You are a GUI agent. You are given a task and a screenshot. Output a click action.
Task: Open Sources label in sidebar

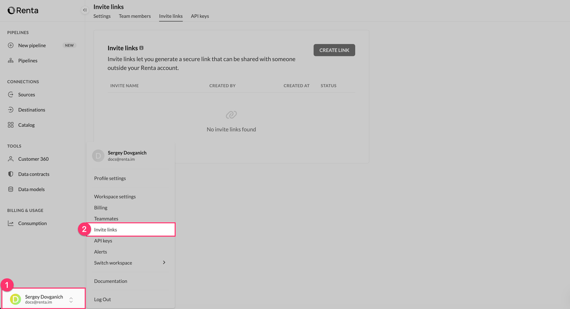point(26,94)
